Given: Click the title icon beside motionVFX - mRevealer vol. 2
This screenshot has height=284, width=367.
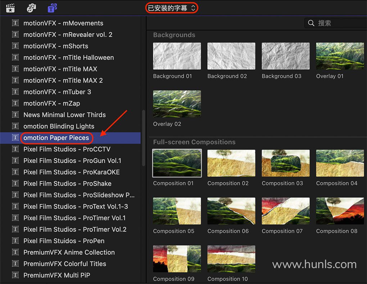Looking at the screenshot, I should [x=15, y=35].
